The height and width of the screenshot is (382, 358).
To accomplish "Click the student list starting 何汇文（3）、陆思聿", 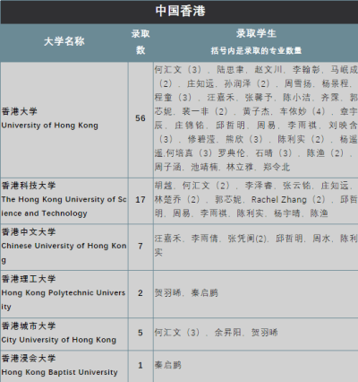I will (x=256, y=118).
